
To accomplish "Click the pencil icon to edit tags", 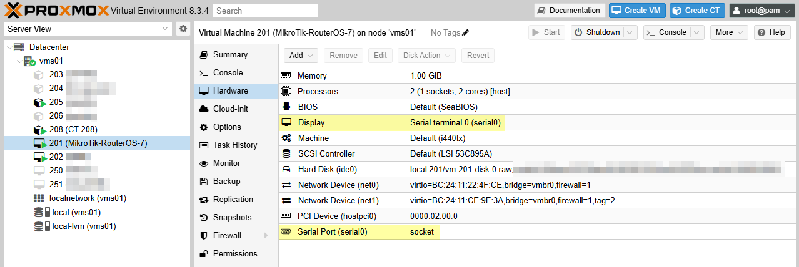I will coord(465,33).
